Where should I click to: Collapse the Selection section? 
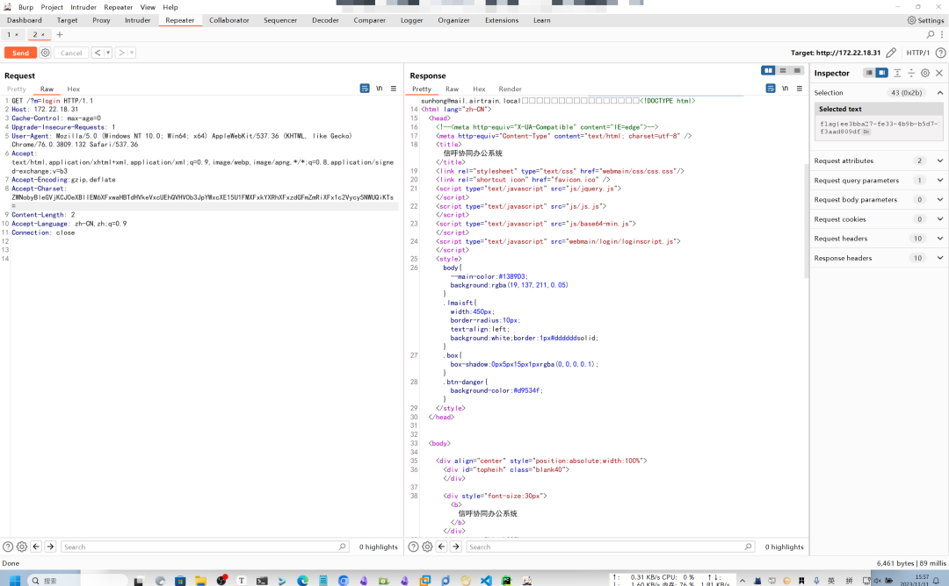(940, 92)
